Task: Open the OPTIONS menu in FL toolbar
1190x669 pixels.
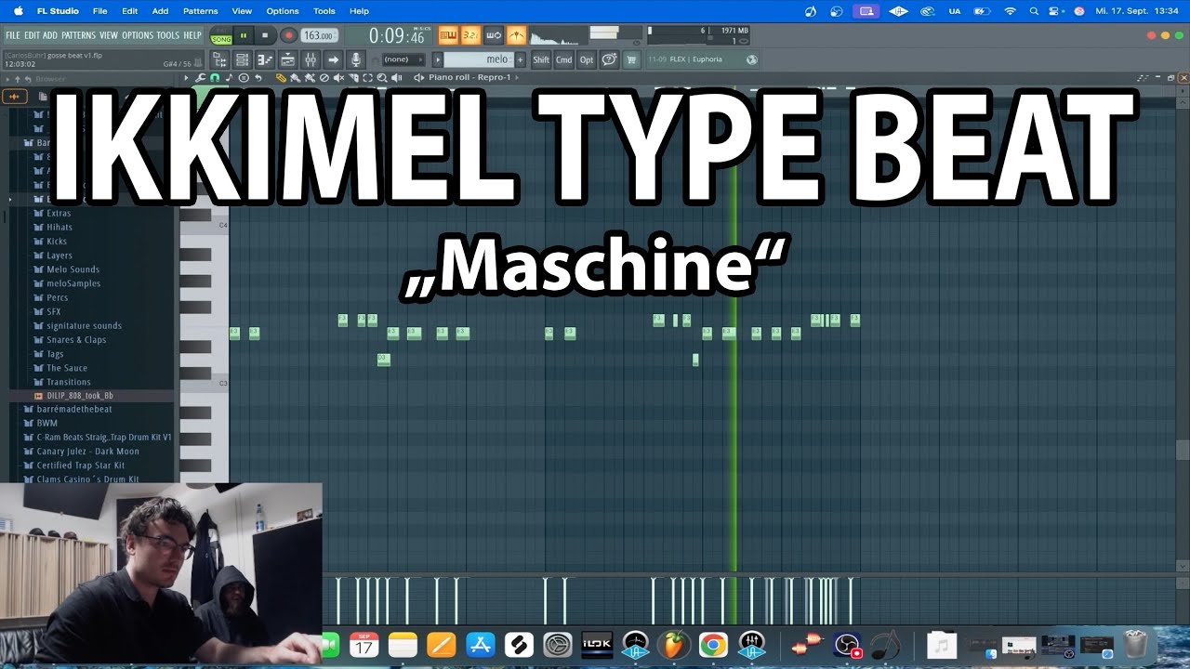Action: point(138,35)
